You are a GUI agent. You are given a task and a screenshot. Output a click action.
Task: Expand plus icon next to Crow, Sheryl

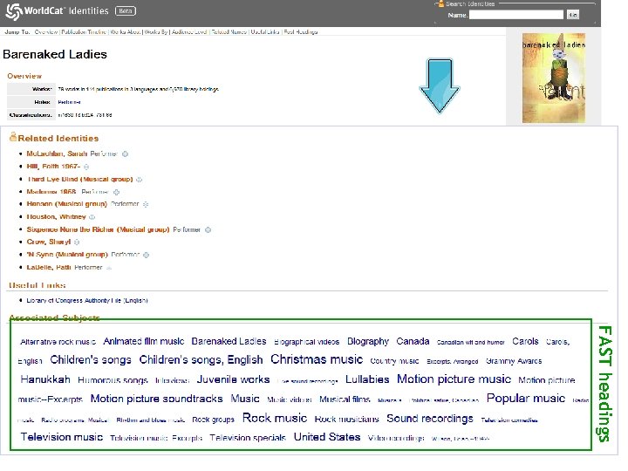[x=77, y=242]
